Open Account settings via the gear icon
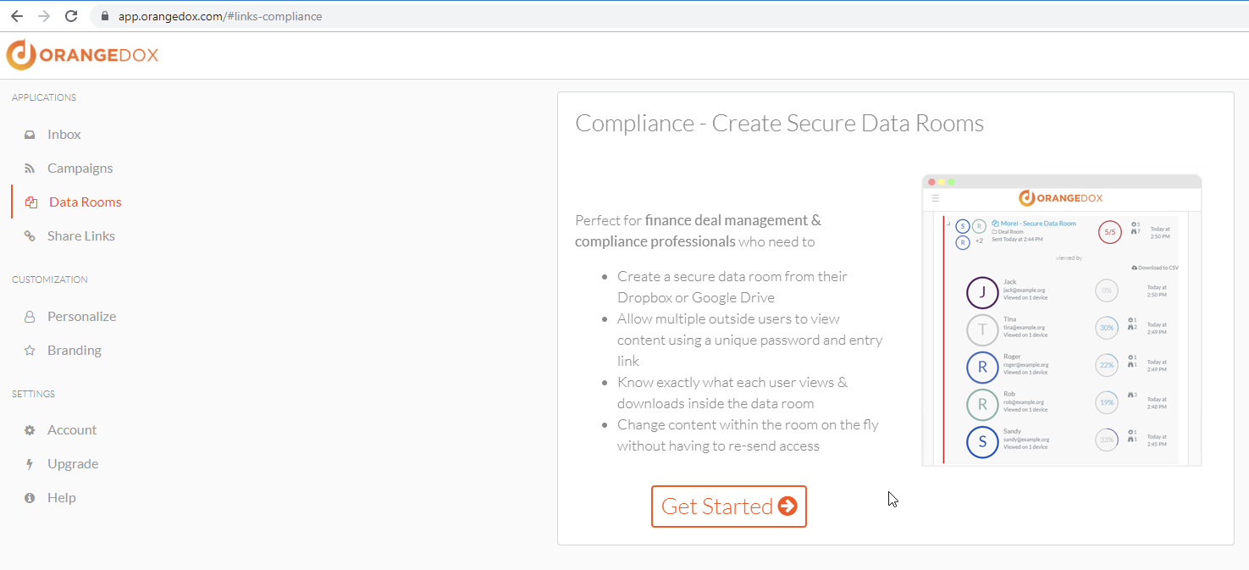Image resolution: width=1249 pixels, height=570 pixels. 30,429
